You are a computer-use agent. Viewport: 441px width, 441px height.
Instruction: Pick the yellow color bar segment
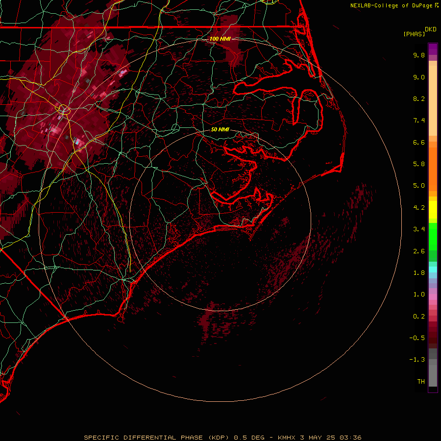[x=433, y=210]
